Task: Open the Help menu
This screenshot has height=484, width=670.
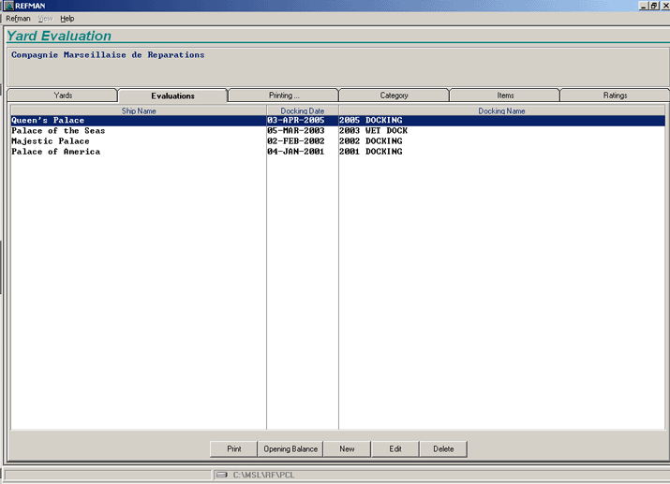Action: point(67,19)
